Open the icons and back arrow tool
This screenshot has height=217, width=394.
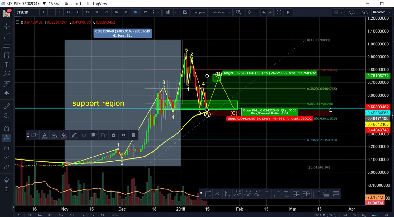click(x=6, y=93)
